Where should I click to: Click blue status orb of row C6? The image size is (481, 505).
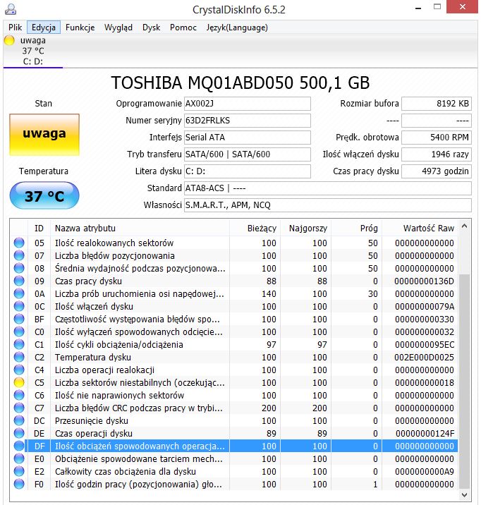point(19,395)
